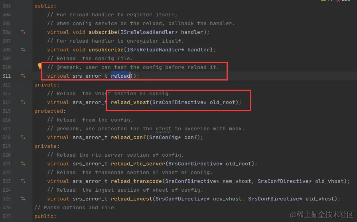Image resolution: width=357 pixels, height=222 pixels.
Task: Click the reload_rtc_server method name
Action: click(x=138, y=163)
